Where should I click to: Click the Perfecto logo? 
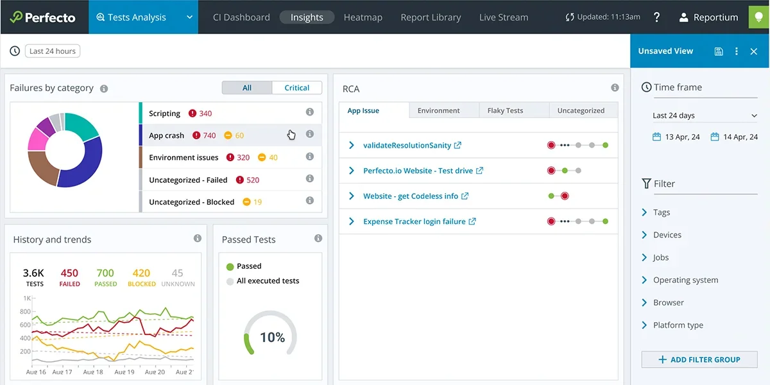[x=43, y=17]
